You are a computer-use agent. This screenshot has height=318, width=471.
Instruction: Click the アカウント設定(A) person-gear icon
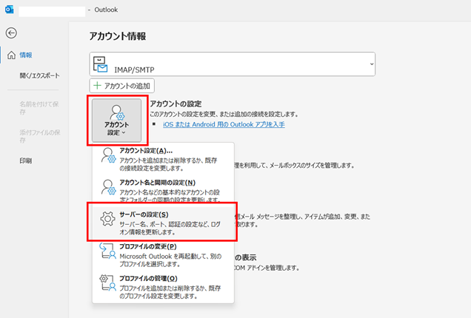(107, 157)
